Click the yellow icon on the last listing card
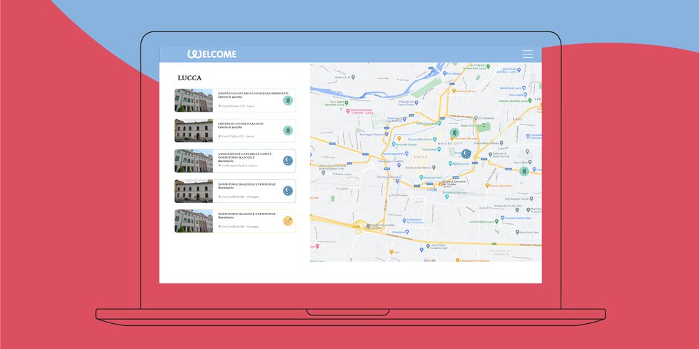 (287, 221)
